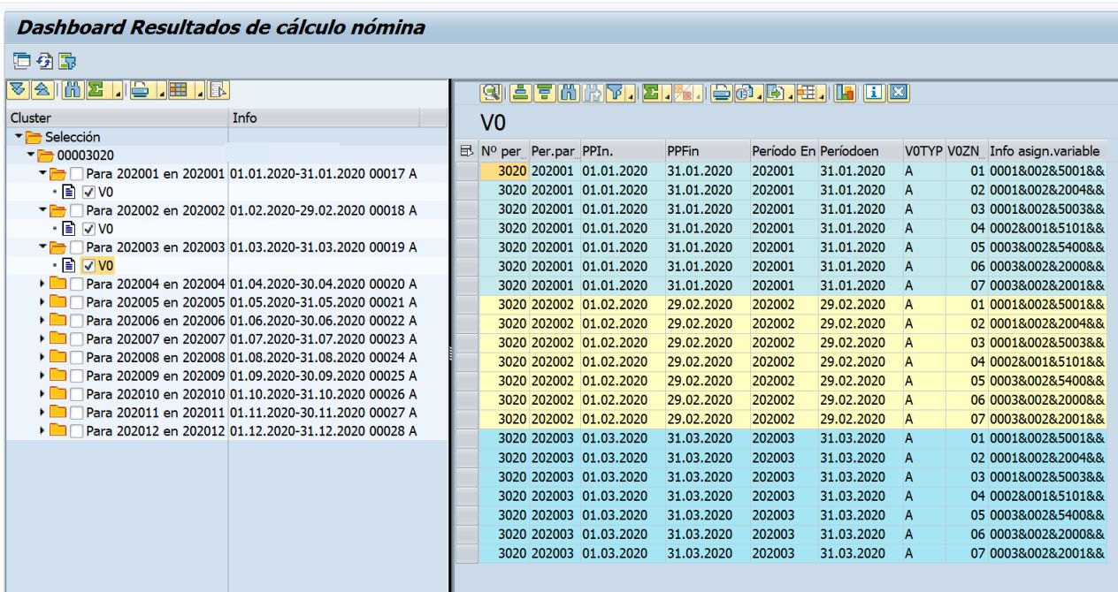The height and width of the screenshot is (592, 1118).
Task: Untick the V0 checkbox under Para 202001
Action: pos(88,191)
